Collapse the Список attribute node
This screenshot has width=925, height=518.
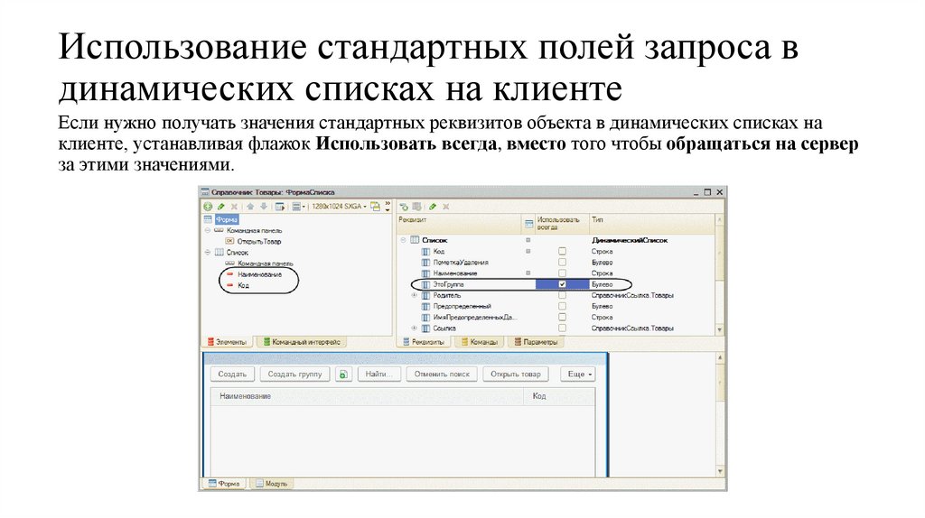[x=404, y=240]
